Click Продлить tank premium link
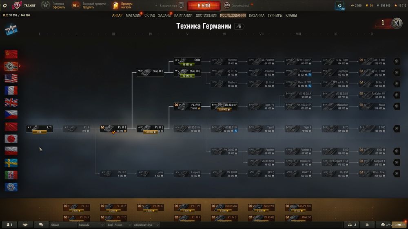The height and width of the screenshot is (229, 408). (x=88, y=7)
